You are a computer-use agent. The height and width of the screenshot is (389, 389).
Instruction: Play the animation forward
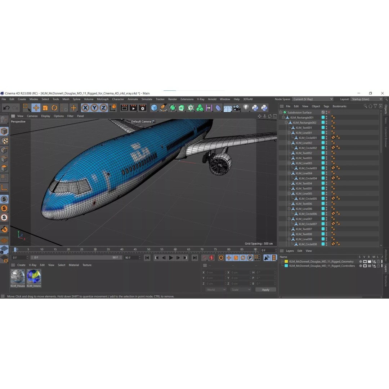tap(171, 258)
